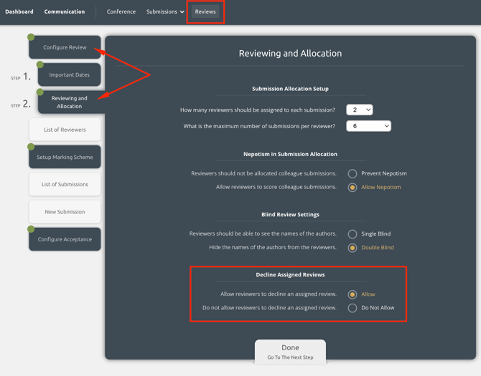View the List of Submissions
Image resolution: width=481 pixels, height=376 pixels.
(65, 184)
